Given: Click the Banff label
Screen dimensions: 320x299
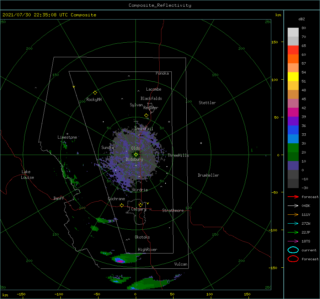Looking at the screenshot, I should (59, 198).
